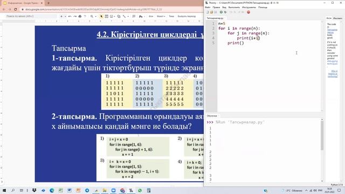The height and width of the screenshot is (194, 345).
Task: Show hidden tray icons chevron
Action: tap(306, 190)
